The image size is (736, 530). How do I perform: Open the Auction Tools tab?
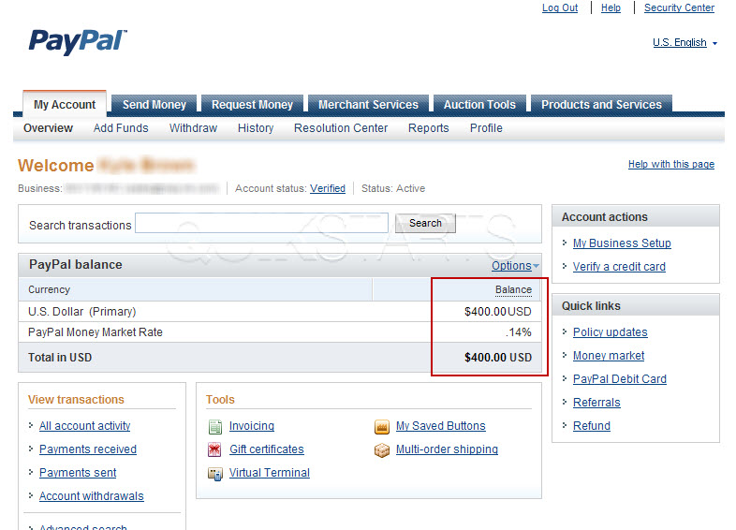(479, 104)
